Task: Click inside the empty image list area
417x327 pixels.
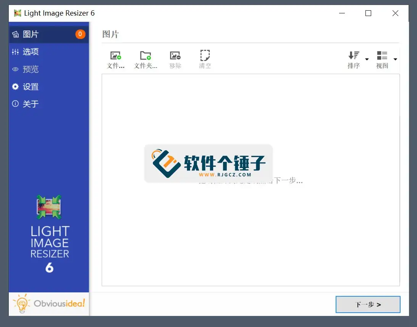Action: pos(251,237)
